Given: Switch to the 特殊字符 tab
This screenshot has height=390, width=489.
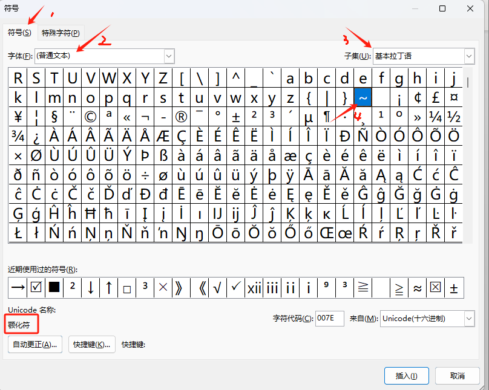Looking at the screenshot, I should (61, 33).
